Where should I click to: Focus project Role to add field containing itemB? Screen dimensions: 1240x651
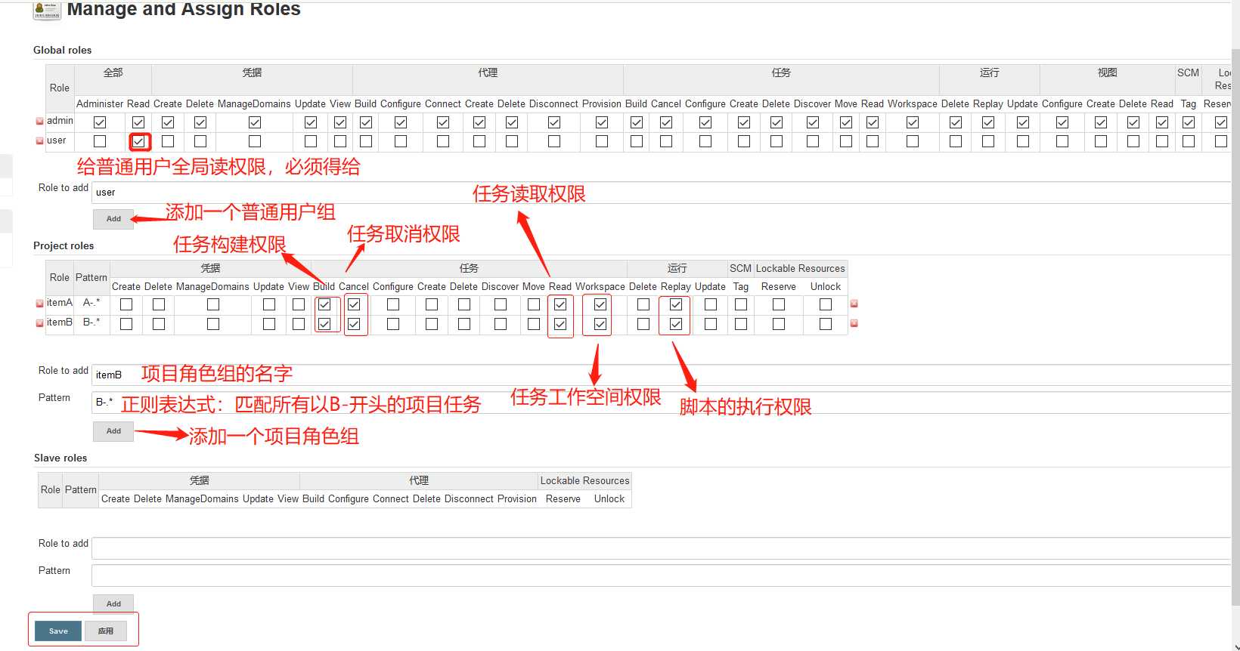point(662,375)
